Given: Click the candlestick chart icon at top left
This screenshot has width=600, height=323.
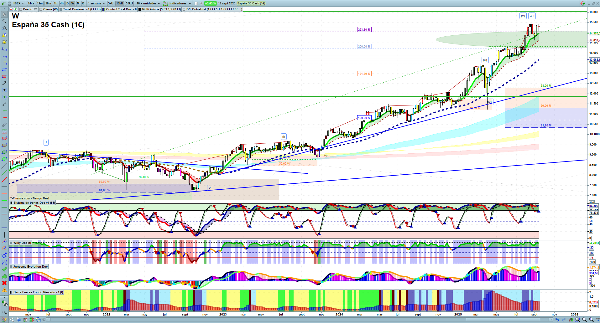Looking at the screenshot, I should coord(3,3).
